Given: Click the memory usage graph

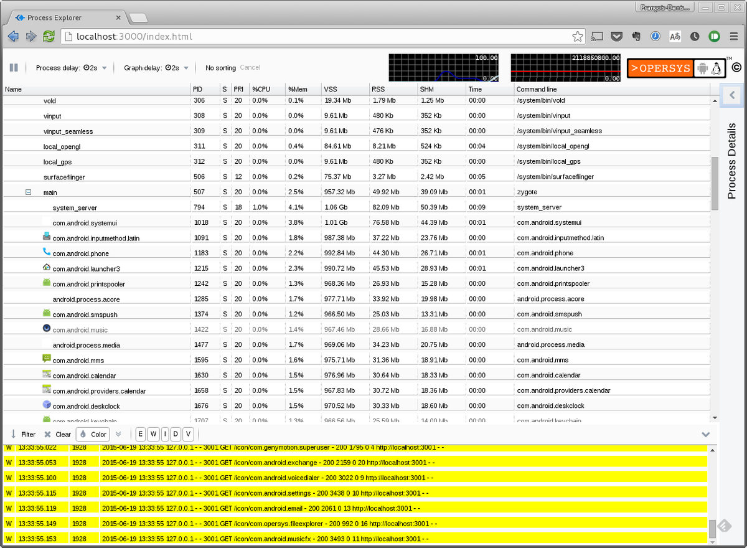Looking at the screenshot, I should (566, 68).
